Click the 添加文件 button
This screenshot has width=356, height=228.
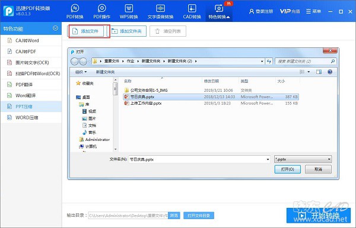[86, 31]
